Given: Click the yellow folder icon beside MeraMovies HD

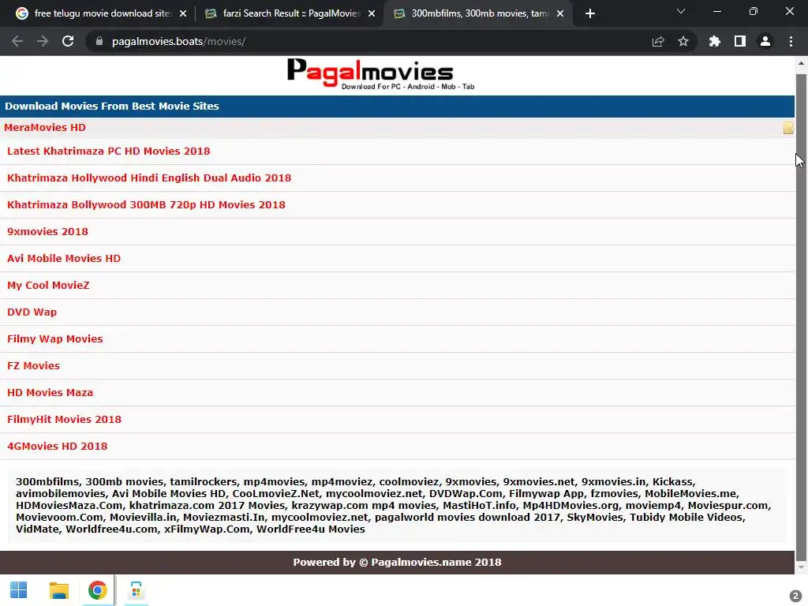Looking at the screenshot, I should [788, 128].
